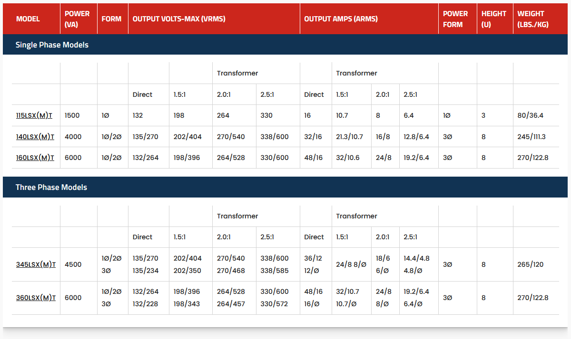Viewport: 571px width, 339px height.
Task: Select the 245/111.3 weight cell
Action: click(532, 137)
